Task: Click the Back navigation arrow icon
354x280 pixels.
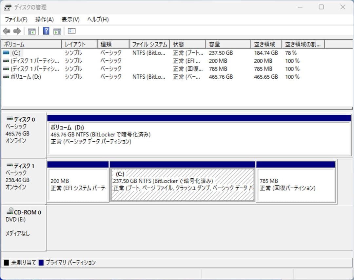Action: pyautogui.click(x=7, y=31)
